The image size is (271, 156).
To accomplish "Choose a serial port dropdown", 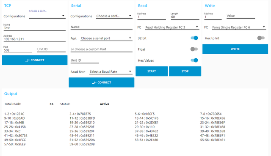I will pyautogui.click(x=106, y=38).
